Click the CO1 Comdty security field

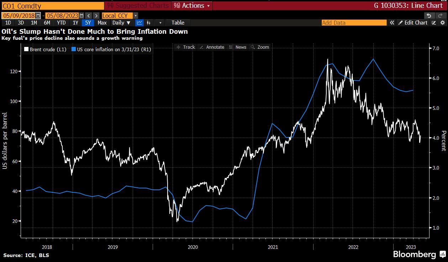pyautogui.click(x=53, y=6)
